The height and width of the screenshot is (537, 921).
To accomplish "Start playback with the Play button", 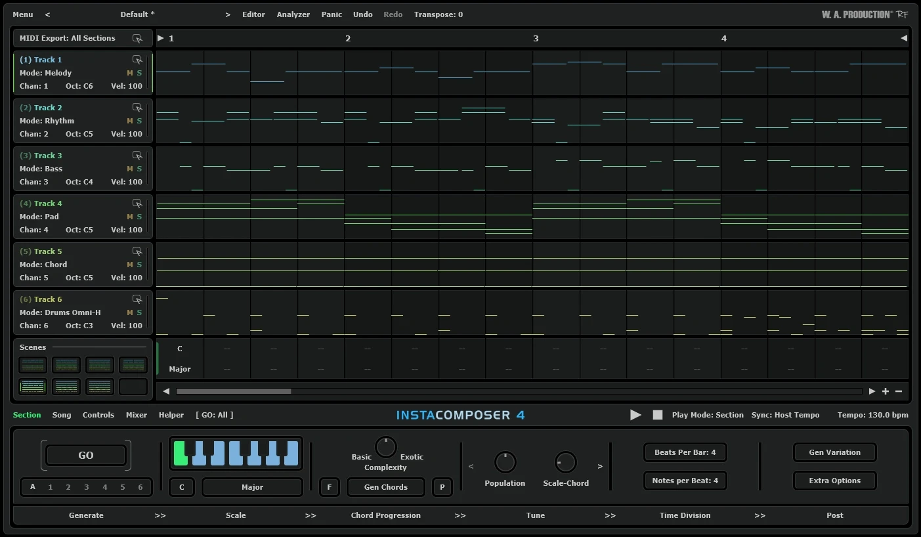I will (x=635, y=415).
